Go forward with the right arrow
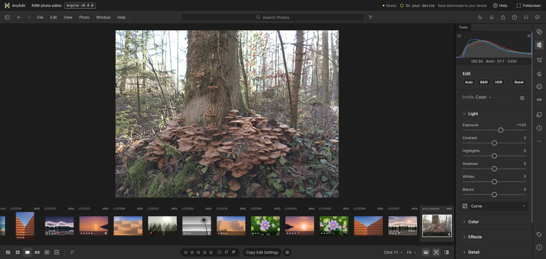Screen dimensions: 546x259 coord(29,17)
